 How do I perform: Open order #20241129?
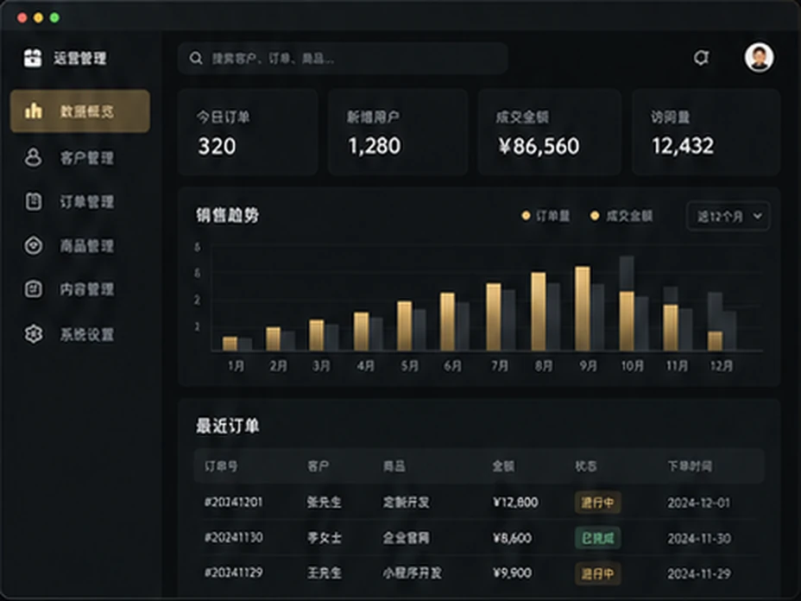click(233, 573)
